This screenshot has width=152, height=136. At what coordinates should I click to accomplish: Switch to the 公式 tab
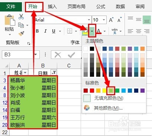[x=101, y=6]
